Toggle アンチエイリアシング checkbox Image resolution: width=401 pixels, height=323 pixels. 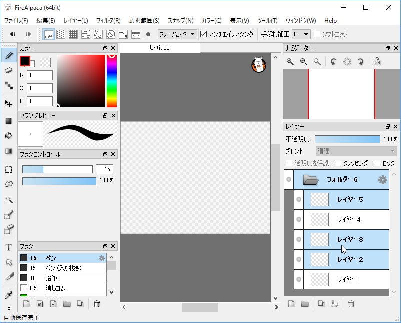(203, 34)
